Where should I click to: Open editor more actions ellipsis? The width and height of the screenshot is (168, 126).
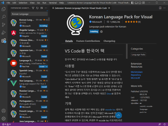(x=164, y=8)
